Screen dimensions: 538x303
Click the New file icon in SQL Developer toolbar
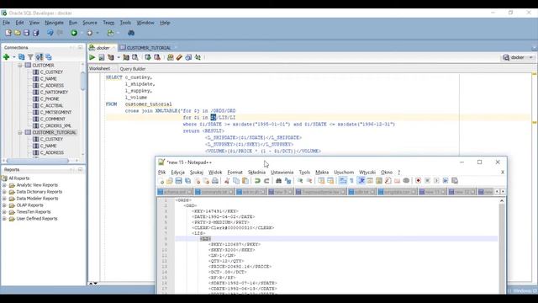[x=8, y=33]
